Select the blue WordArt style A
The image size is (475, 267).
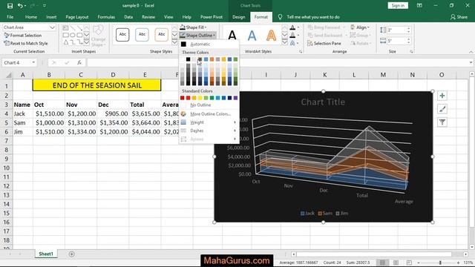pos(252,36)
